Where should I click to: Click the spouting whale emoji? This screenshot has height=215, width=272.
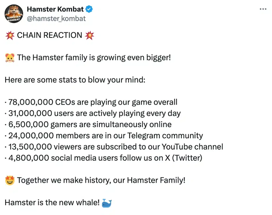(107, 203)
